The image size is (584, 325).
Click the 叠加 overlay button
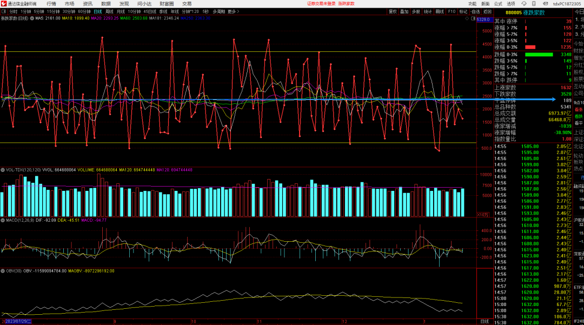[x=404, y=11]
